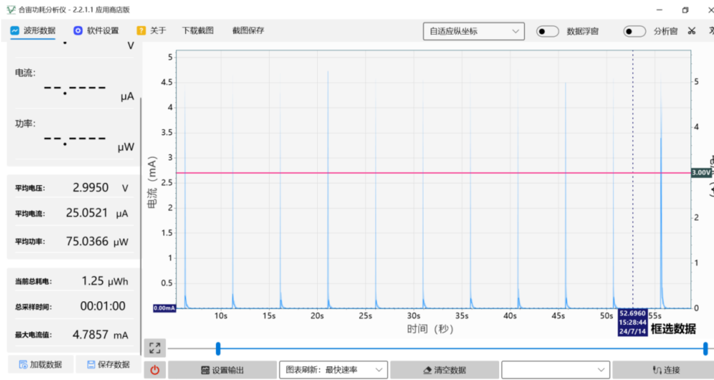This screenshot has width=714, height=380.
Task: Click the left handle of the range slider
Action: (x=218, y=348)
